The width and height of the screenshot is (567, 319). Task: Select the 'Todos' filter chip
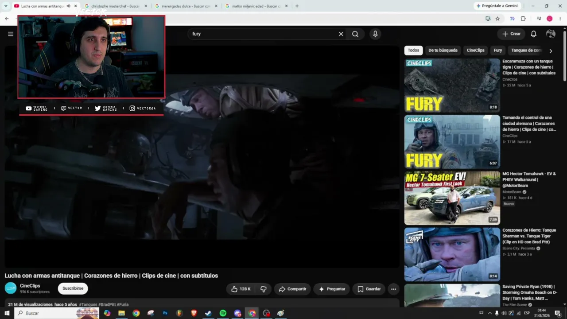tap(413, 51)
